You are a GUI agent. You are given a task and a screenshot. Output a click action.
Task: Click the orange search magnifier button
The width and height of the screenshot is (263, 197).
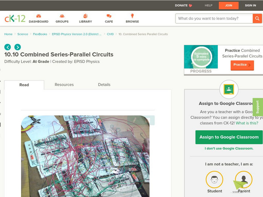pos(257,18)
